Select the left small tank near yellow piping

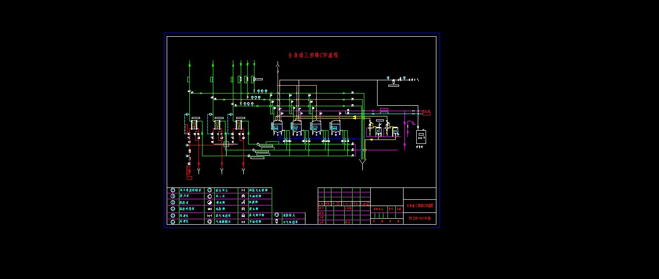(x=379, y=131)
